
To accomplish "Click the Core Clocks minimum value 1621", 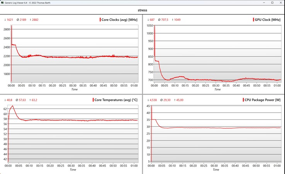I will pos(10,20).
